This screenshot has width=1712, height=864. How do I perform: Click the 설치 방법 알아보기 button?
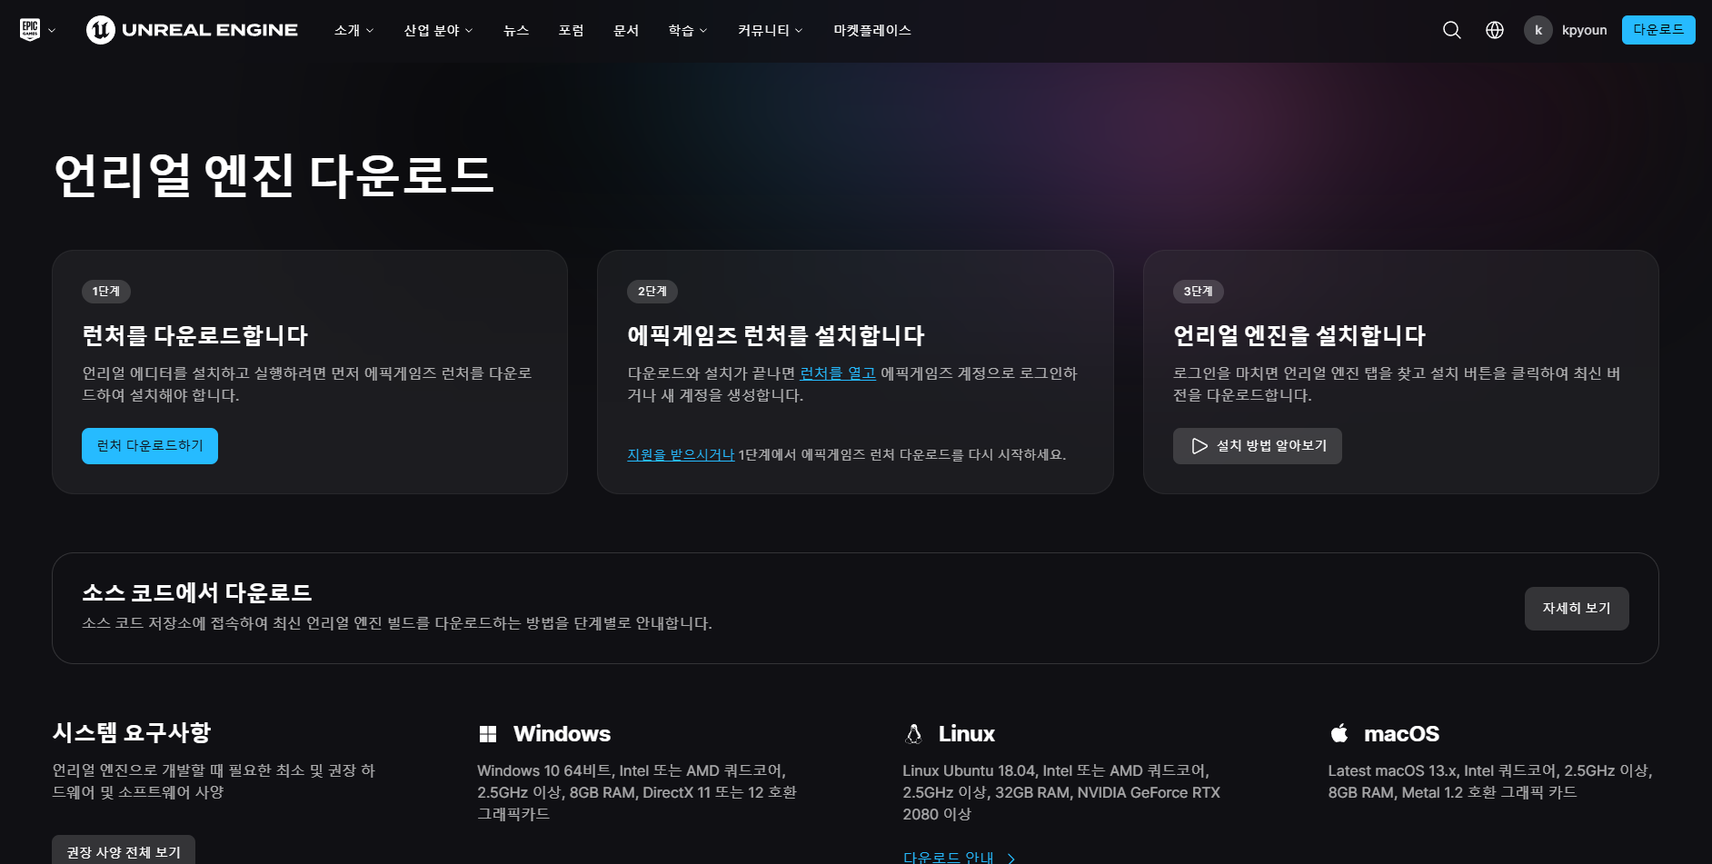pyautogui.click(x=1257, y=446)
